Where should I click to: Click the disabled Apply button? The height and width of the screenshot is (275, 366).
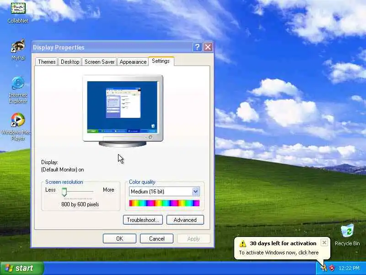coord(194,238)
